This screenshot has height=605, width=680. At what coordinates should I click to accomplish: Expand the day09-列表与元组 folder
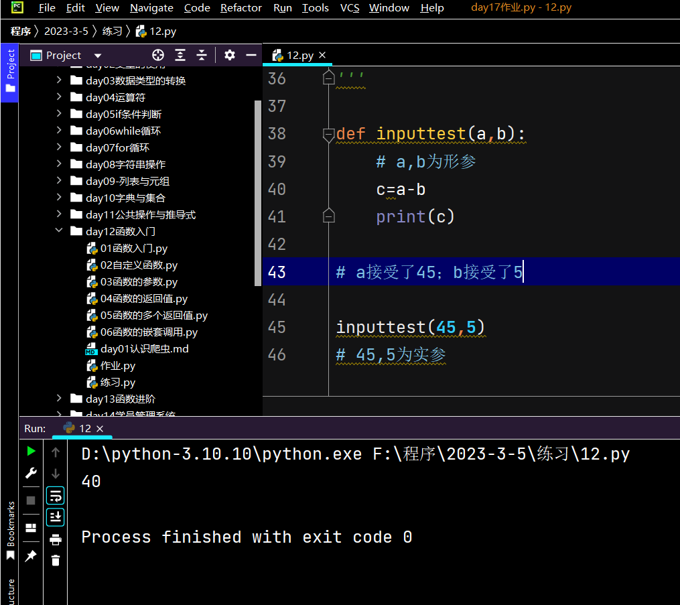click(59, 180)
